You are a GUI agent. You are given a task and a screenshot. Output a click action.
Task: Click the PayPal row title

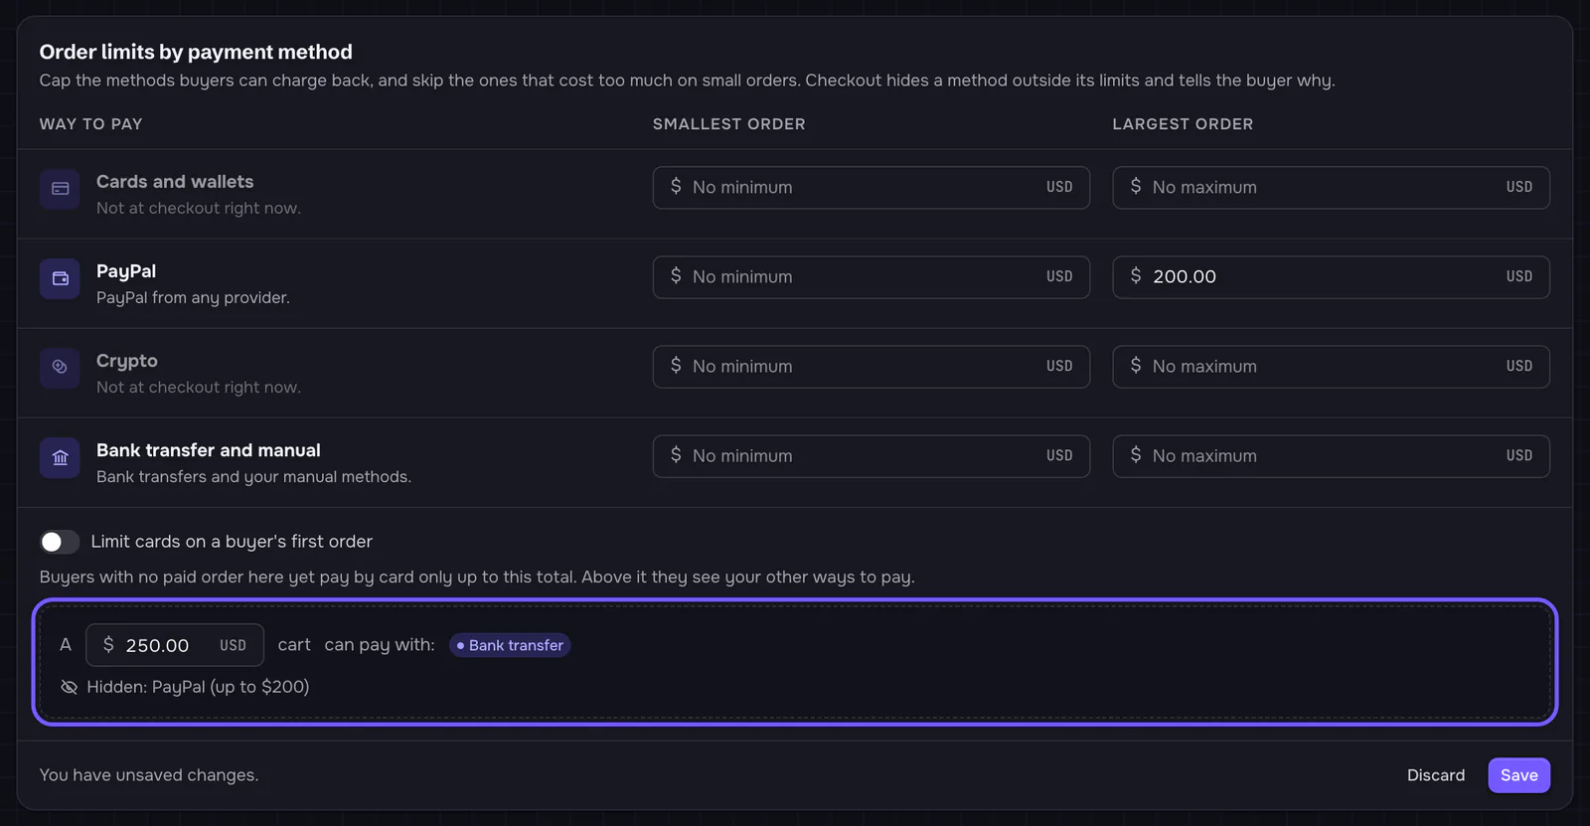[x=126, y=271]
